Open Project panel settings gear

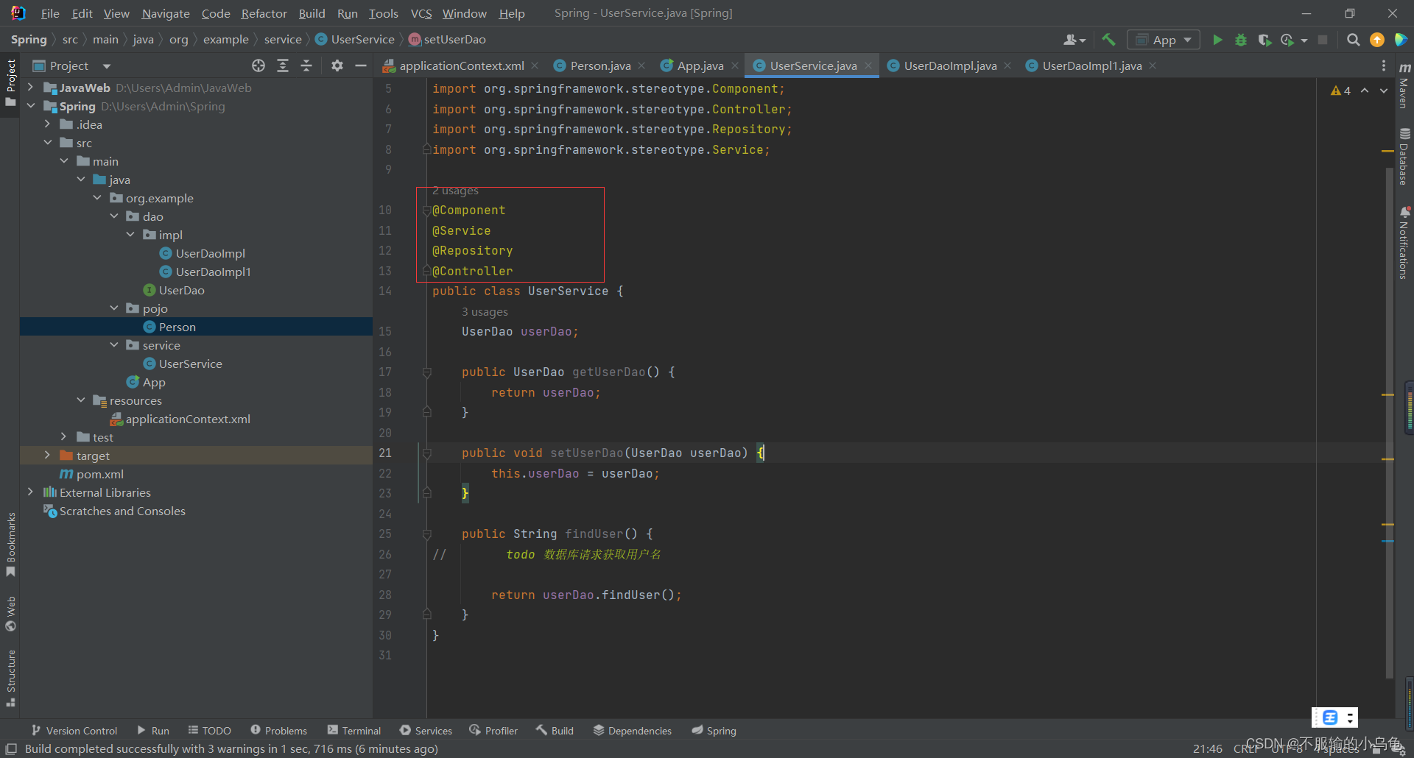[x=337, y=66]
